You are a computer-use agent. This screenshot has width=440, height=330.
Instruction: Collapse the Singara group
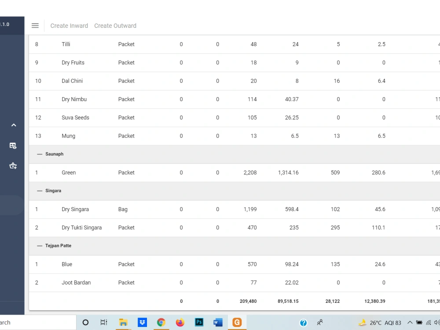tap(40, 191)
